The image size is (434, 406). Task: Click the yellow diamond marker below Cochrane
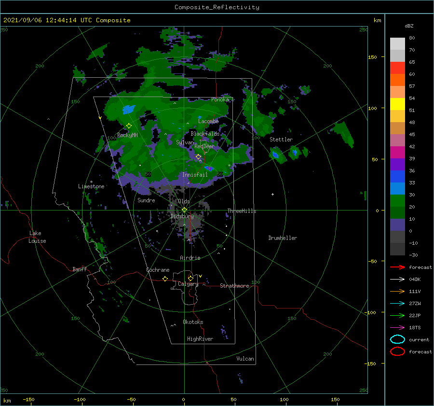[x=165, y=279]
